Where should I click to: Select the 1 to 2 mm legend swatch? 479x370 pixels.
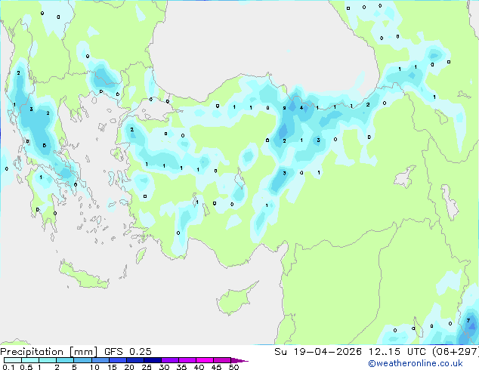point(48,360)
